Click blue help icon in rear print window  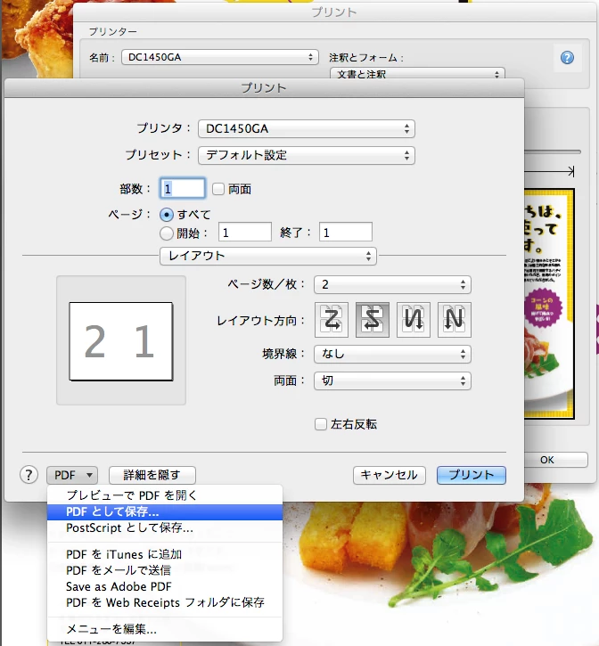567,58
